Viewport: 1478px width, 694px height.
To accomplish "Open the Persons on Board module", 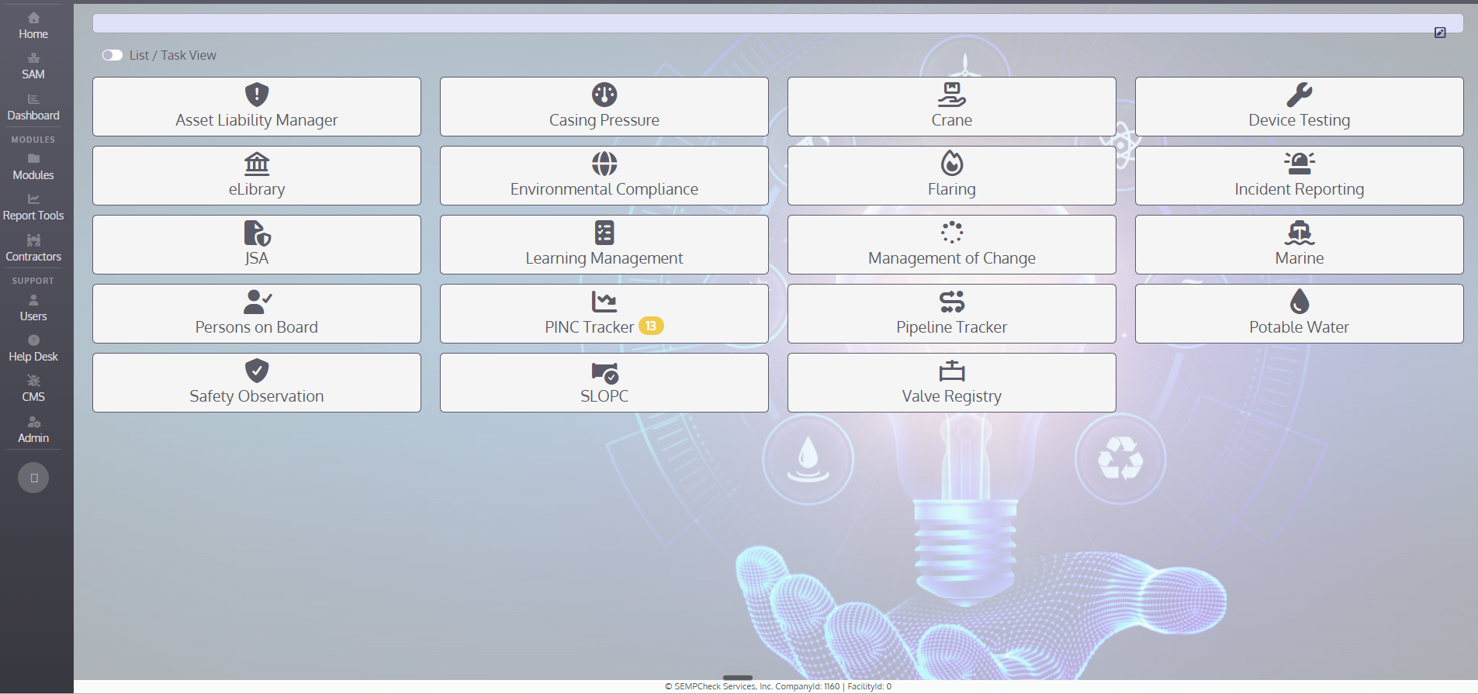I will pyautogui.click(x=257, y=314).
